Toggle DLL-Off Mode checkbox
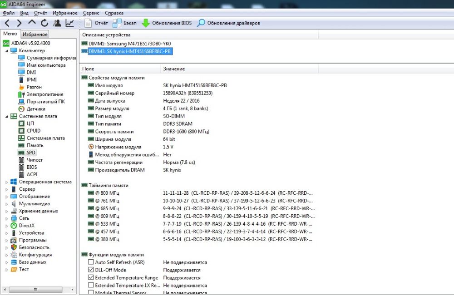 [x=91, y=270]
